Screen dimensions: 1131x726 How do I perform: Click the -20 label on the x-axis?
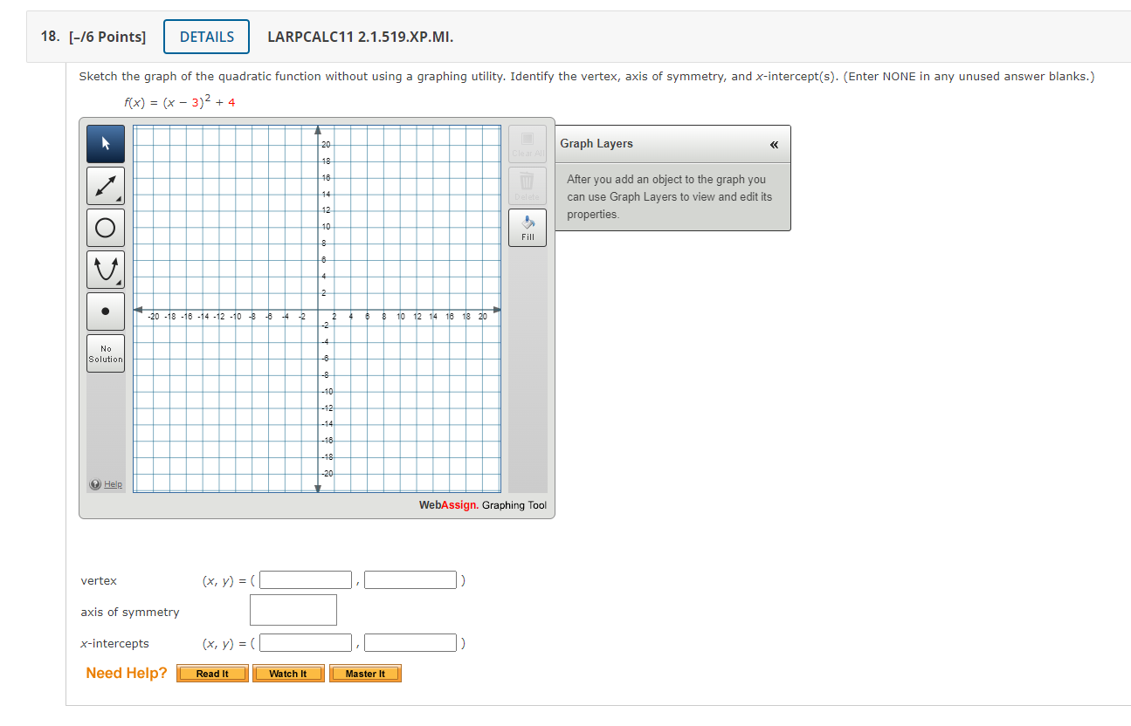(154, 317)
